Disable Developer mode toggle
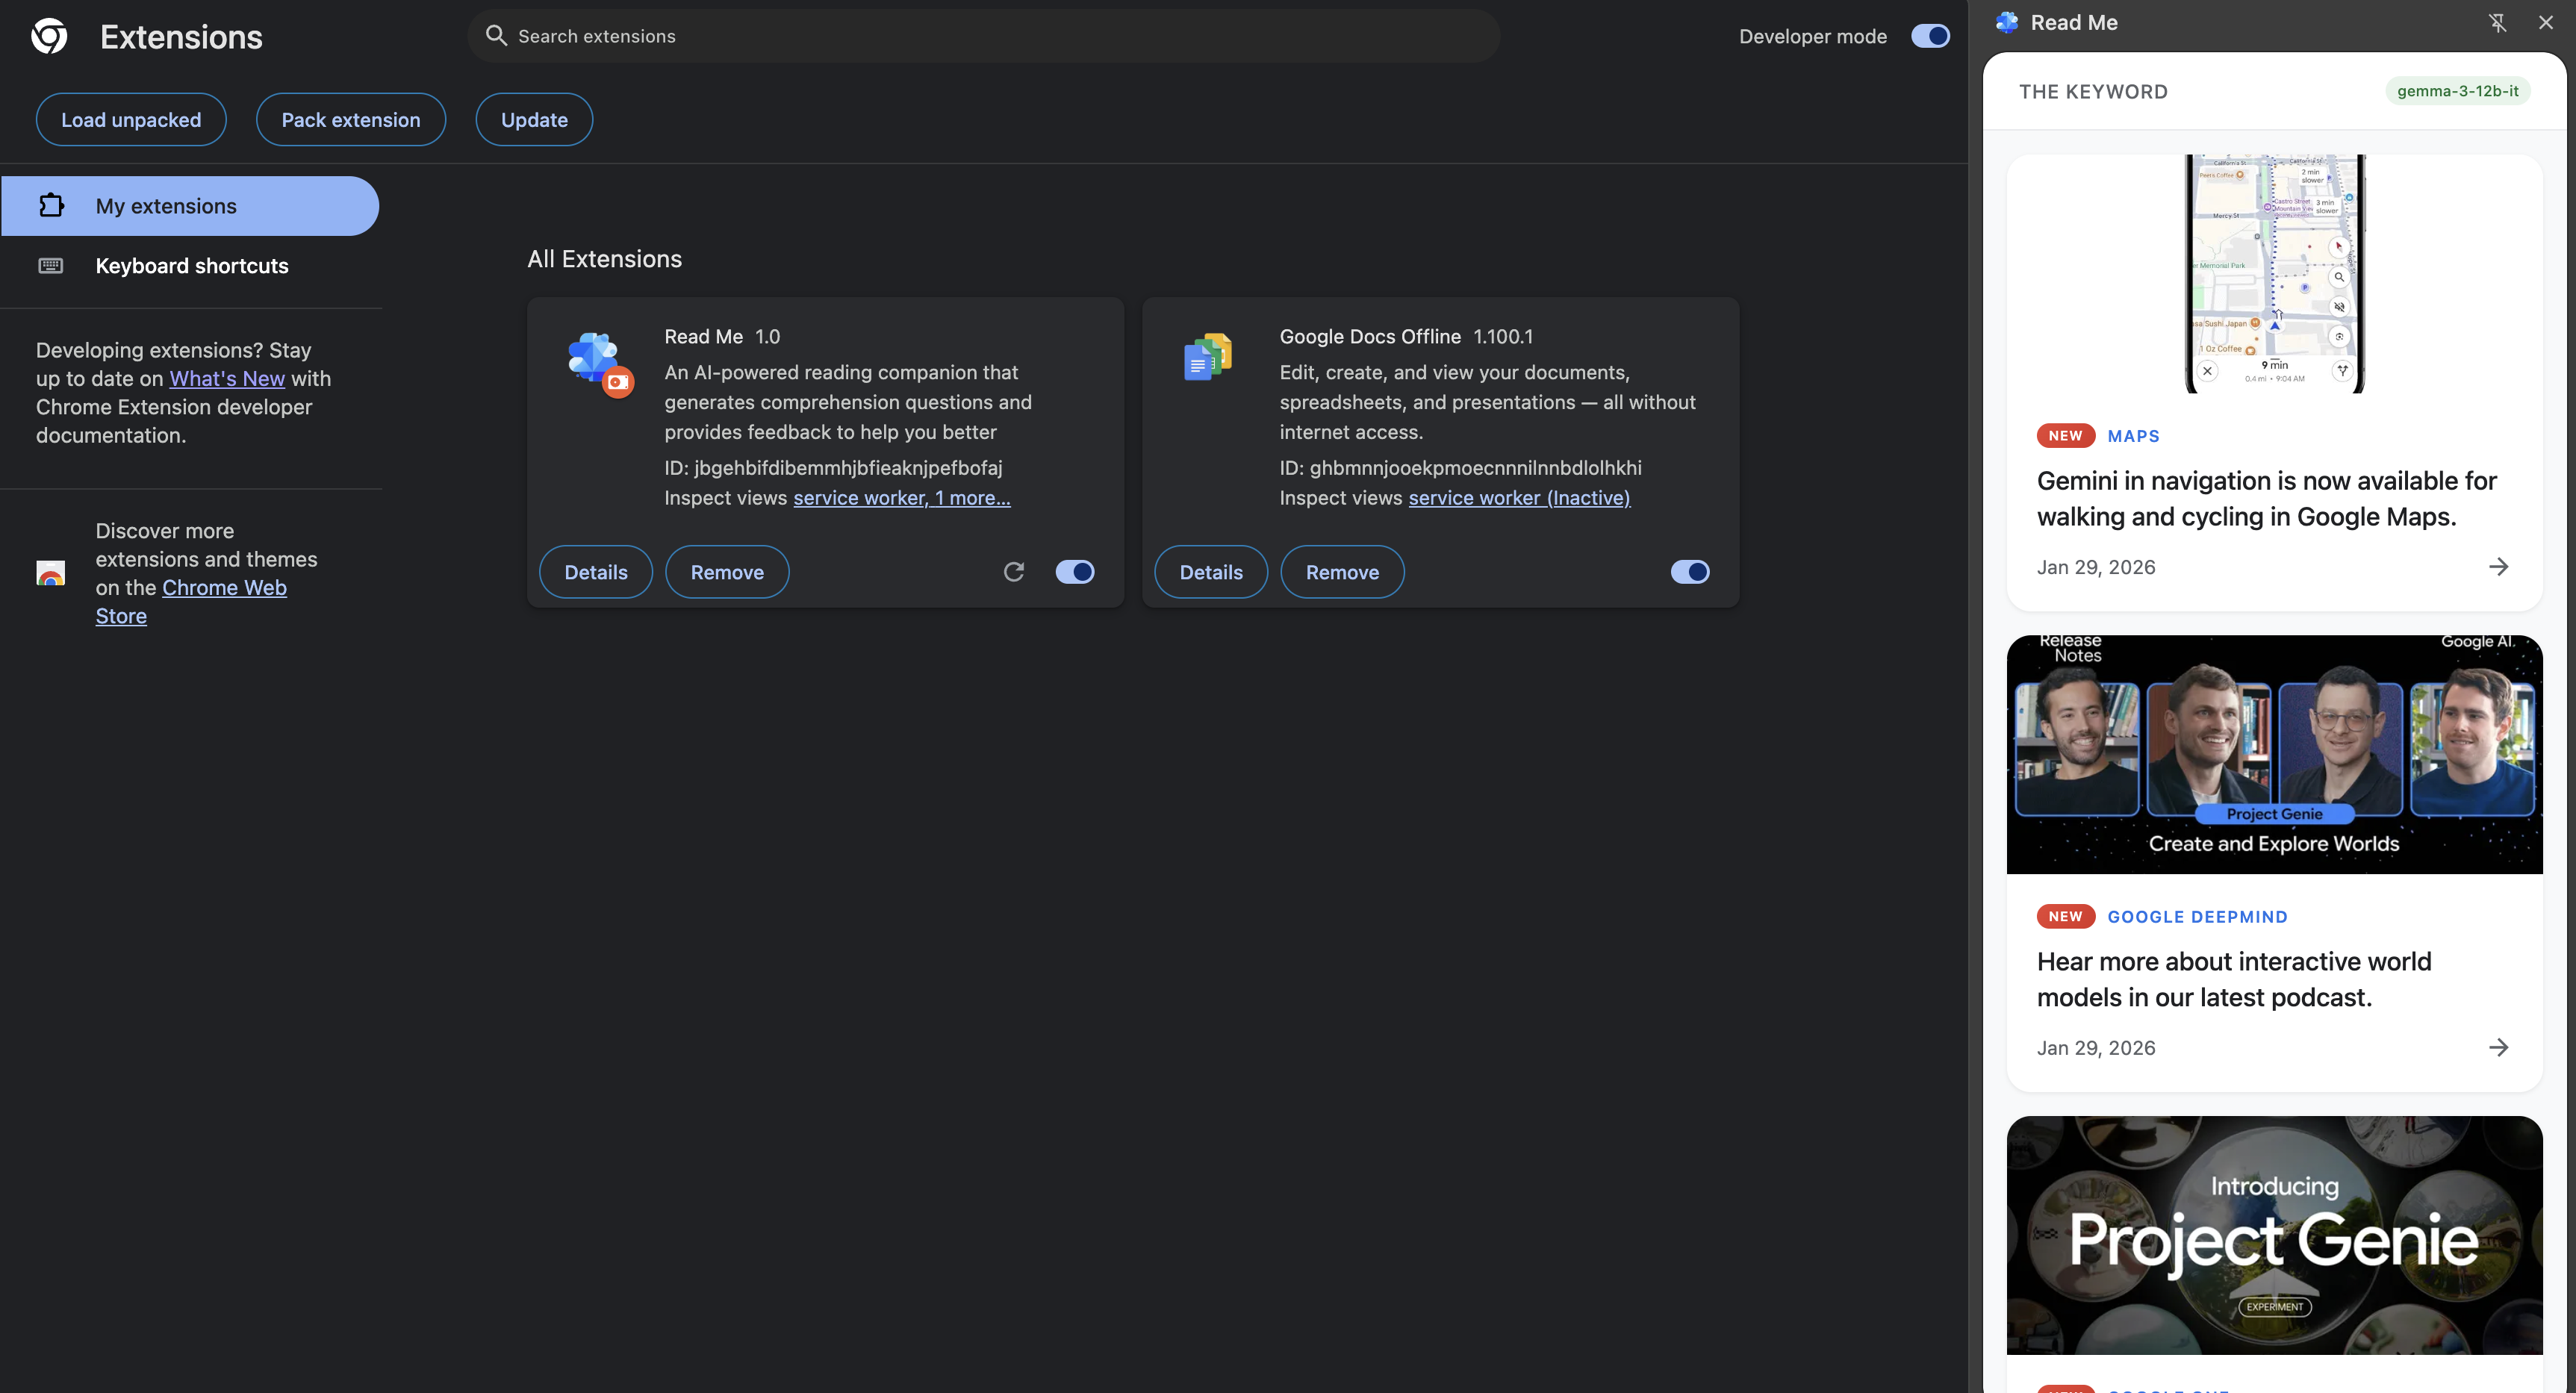The width and height of the screenshot is (2576, 1393). click(1929, 36)
